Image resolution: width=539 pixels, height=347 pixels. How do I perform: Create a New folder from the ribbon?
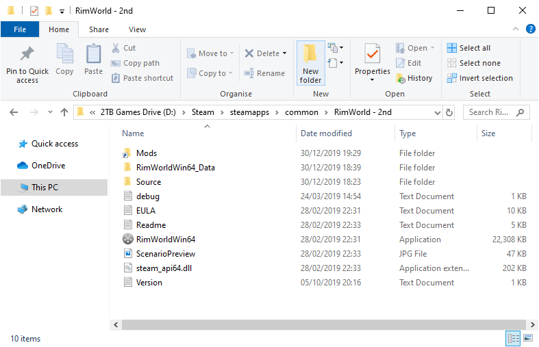310,62
